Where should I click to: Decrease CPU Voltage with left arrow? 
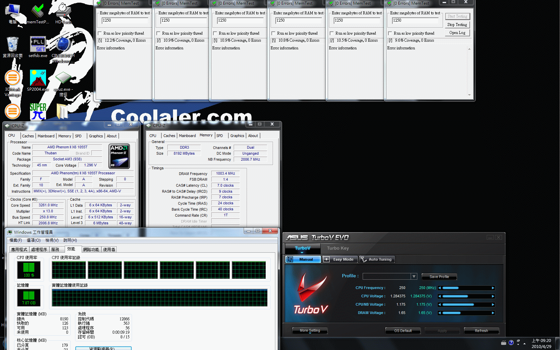(440, 296)
